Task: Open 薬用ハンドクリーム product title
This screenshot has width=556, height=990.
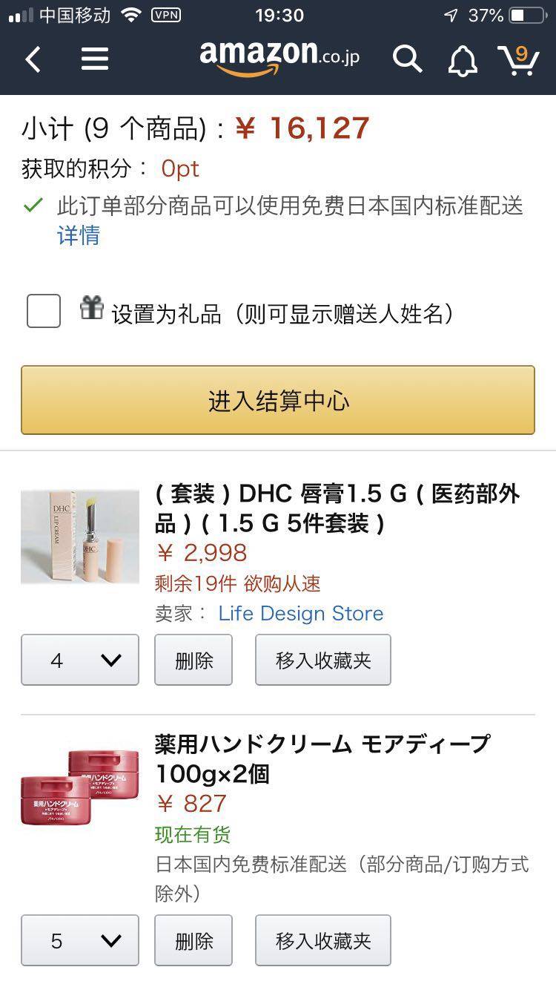Action: point(322,758)
